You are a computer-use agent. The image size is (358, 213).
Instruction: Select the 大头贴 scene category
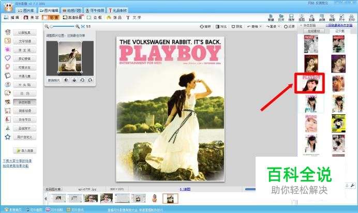pyautogui.click(x=25, y=85)
